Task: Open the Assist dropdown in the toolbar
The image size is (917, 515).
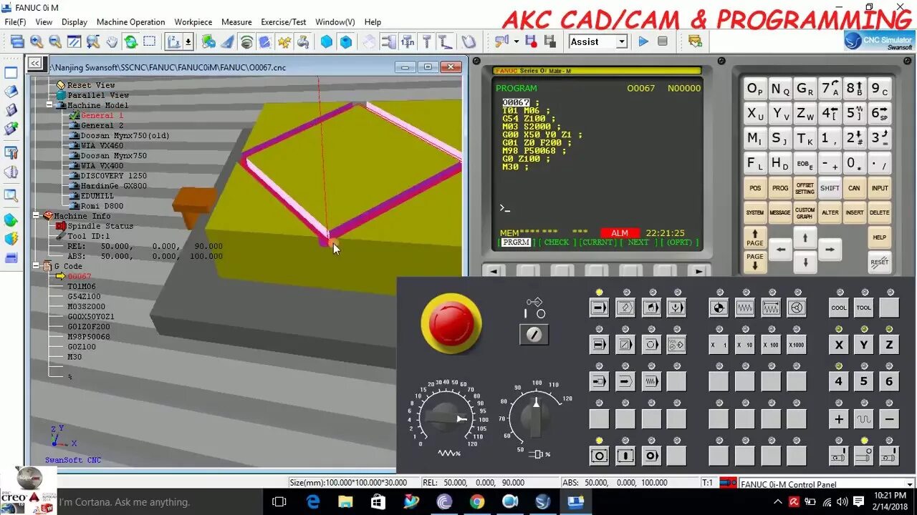Action: click(x=621, y=41)
